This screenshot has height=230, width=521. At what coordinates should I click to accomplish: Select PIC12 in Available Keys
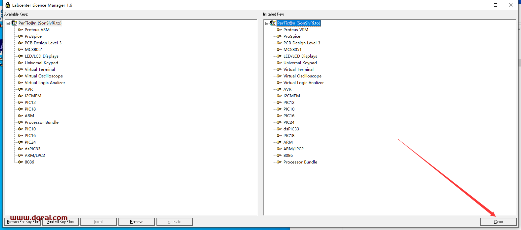click(x=30, y=103)
